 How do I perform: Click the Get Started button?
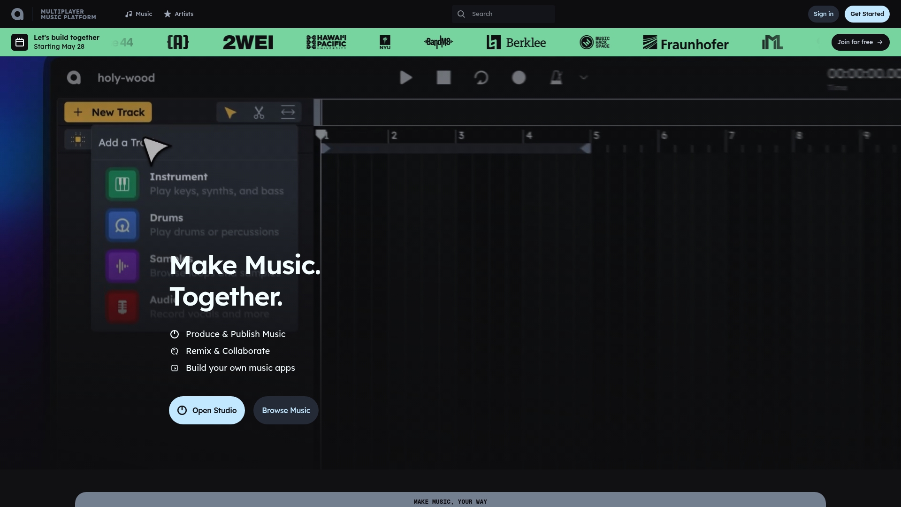pyautogui.click(x=867, y=14)
